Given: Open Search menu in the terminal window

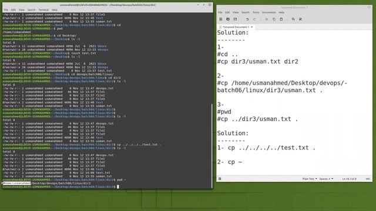Looking at the screenshot, I should (x=31, y=10).
